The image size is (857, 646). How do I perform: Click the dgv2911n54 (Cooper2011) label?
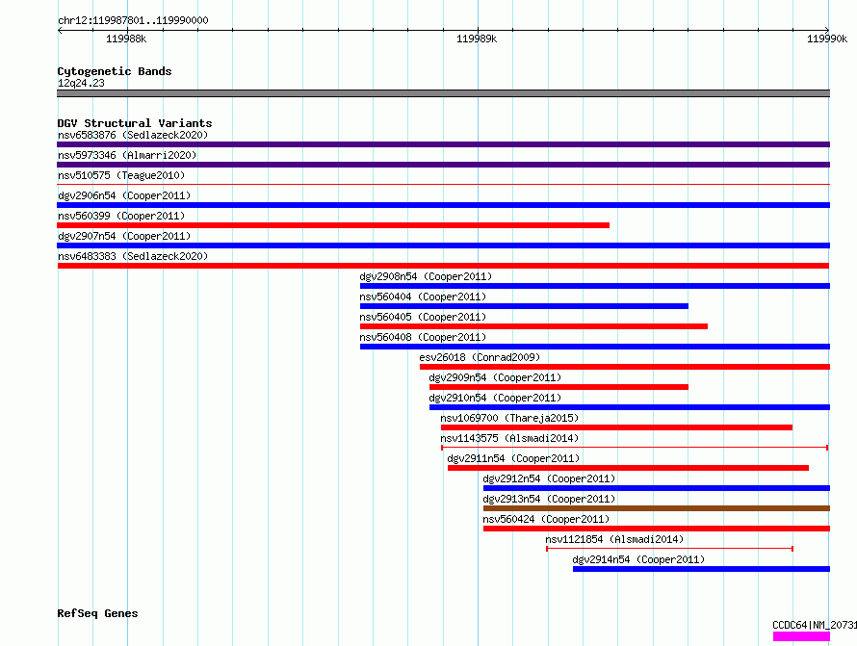[x=513, y=458]
